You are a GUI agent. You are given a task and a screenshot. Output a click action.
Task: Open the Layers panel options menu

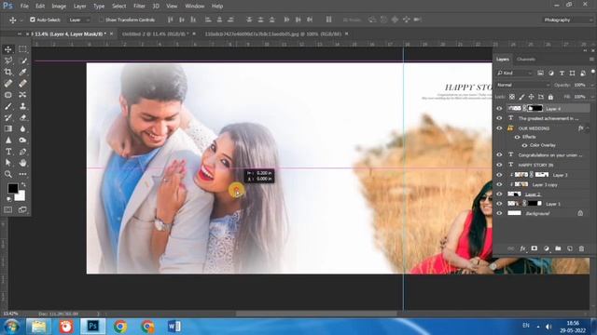click(x=591, y=60)
